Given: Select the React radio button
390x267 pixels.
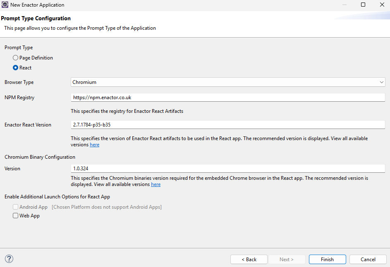Looking at the screenshot, I should pos(16,68).
